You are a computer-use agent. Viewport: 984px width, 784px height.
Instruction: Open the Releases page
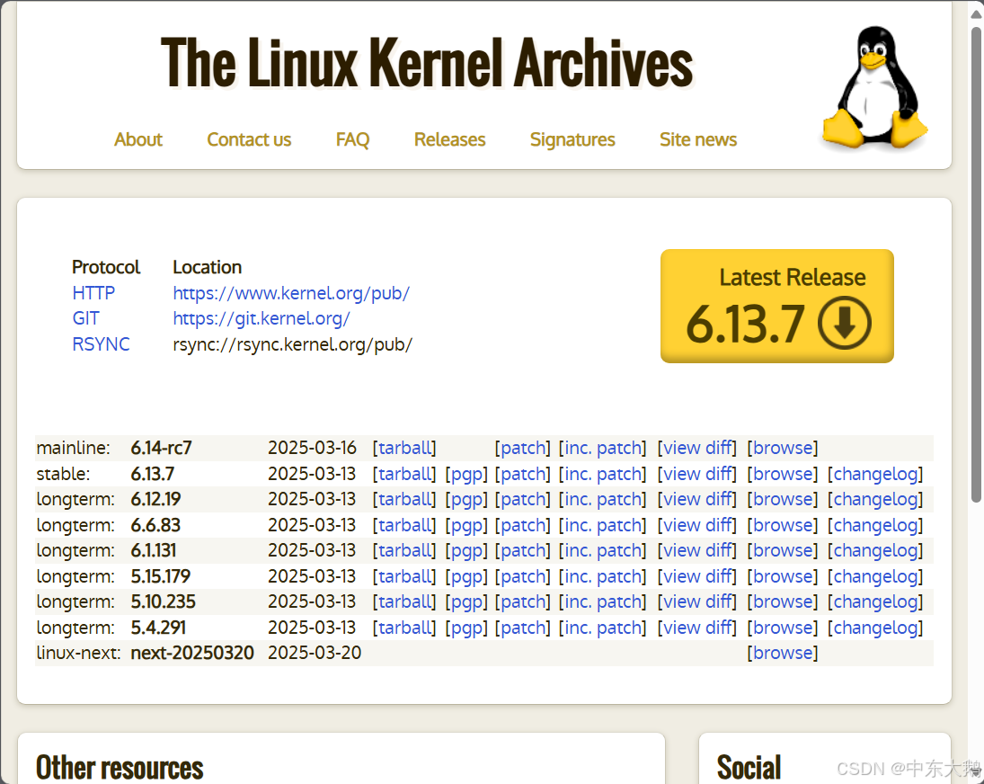[449, 139]
